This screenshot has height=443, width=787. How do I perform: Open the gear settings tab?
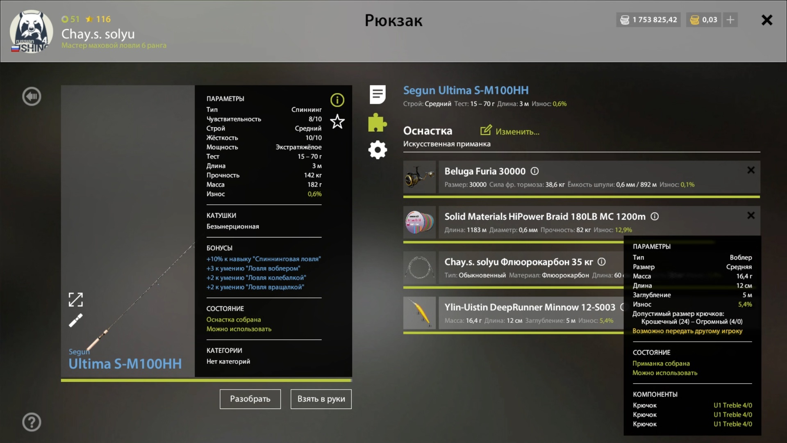click(378, 150)
